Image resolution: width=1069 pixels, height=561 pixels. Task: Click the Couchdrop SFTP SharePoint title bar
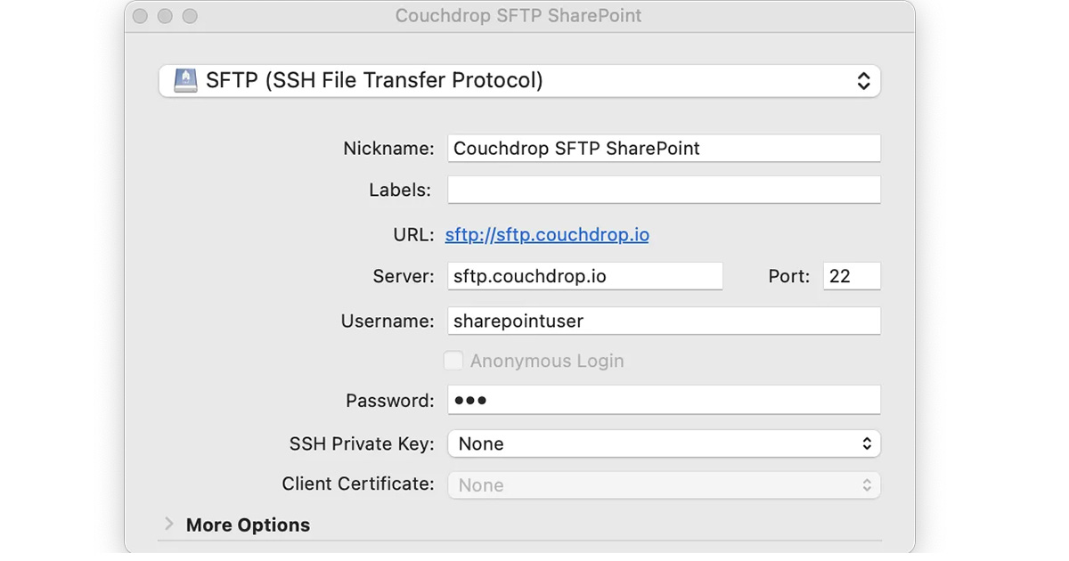(x=518, y=15)
